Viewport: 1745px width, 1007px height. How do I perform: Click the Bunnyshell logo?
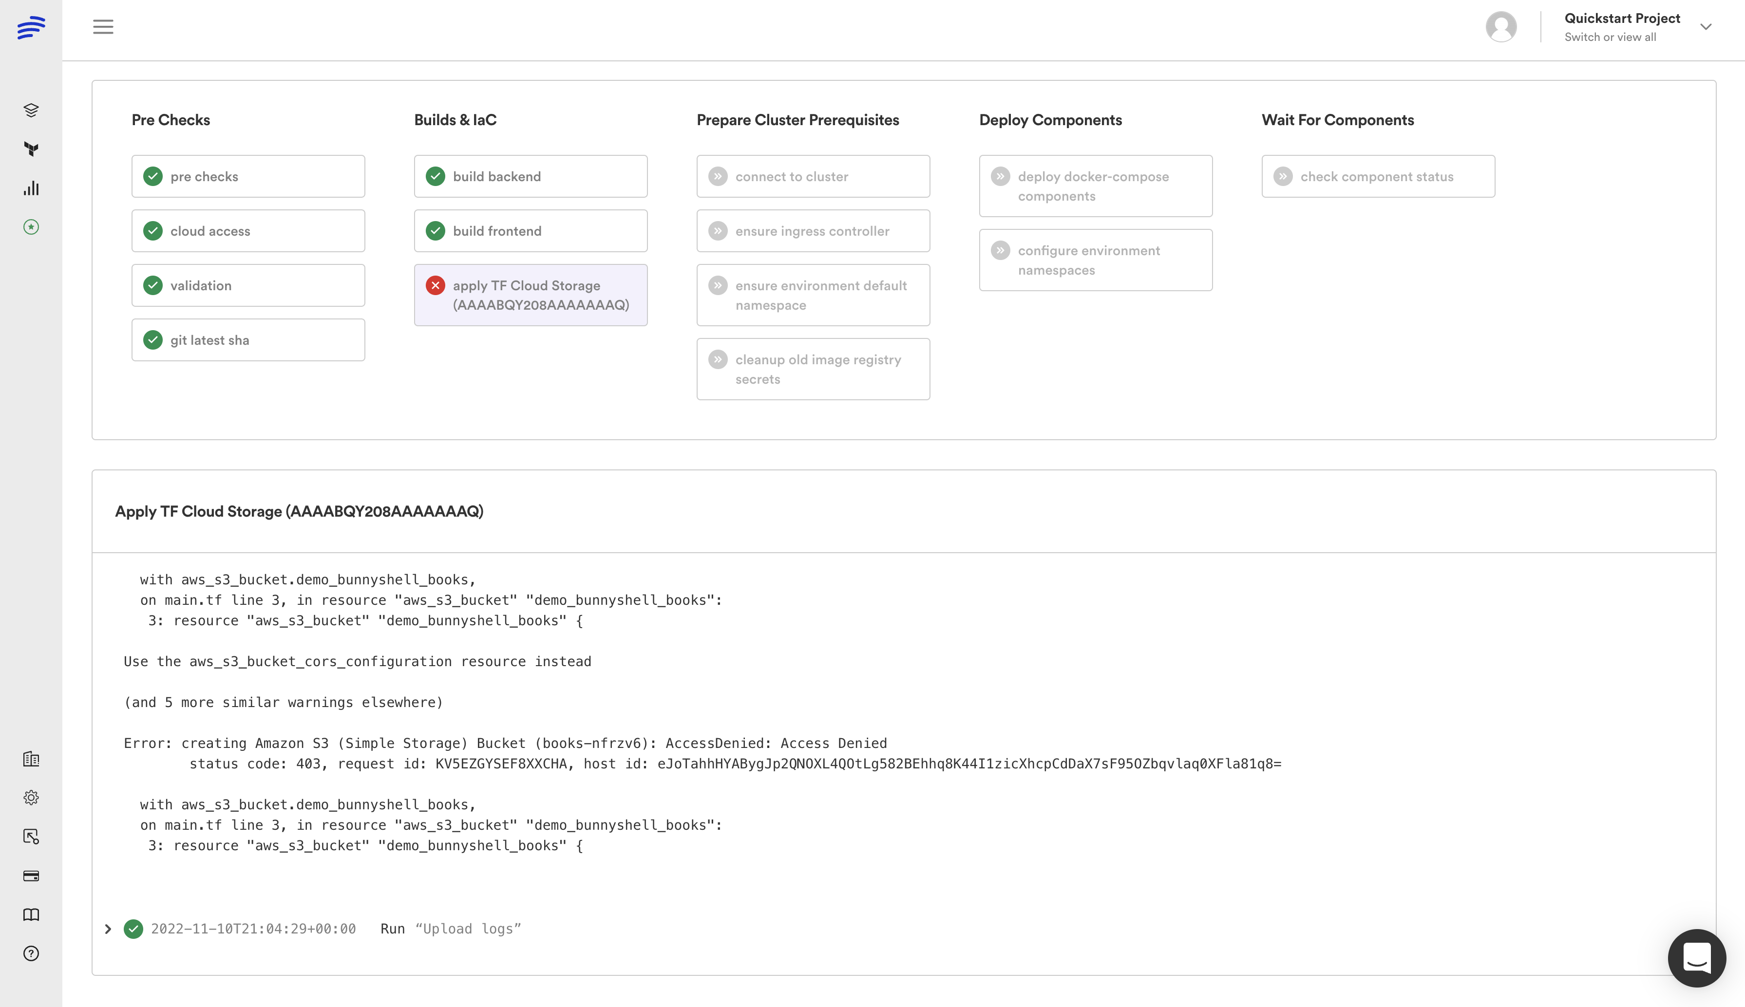tap(31, 28)
